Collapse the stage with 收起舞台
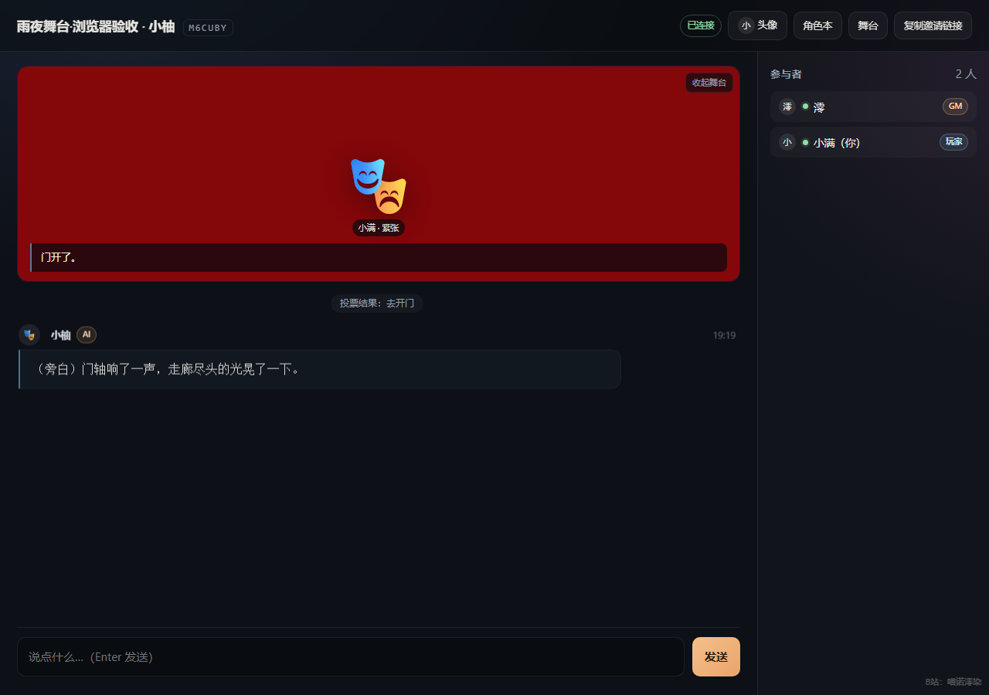The height and width of the screenshot is (695, 989). click(x=709, y=83)
